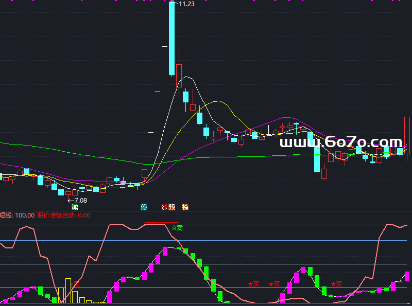The height and width of the screenshot is (306, 412).
Task: Click the red horizontal bracket above ☆卖
Action: click(161, 223)
